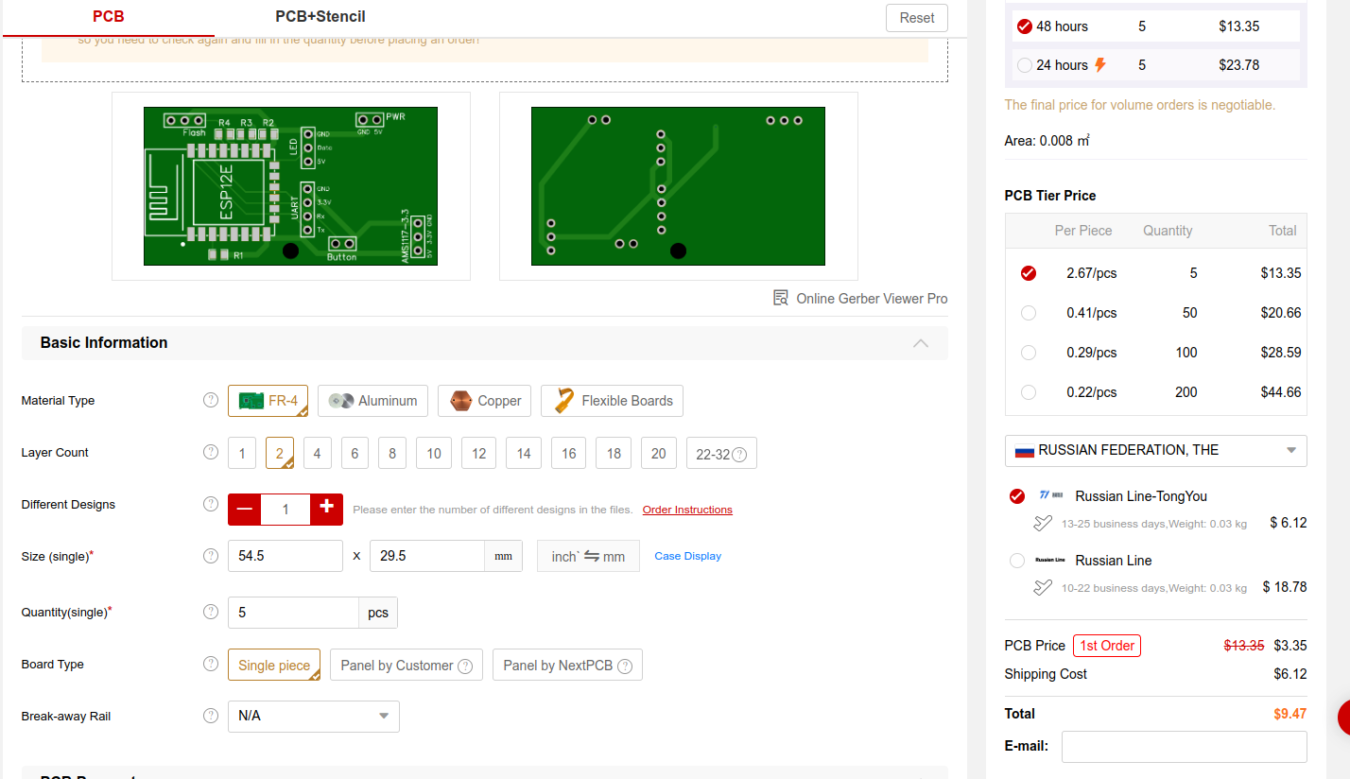Click the Online Gerber Viewer Pro icon
This screenshot has width=1350, height=779.
780,298
